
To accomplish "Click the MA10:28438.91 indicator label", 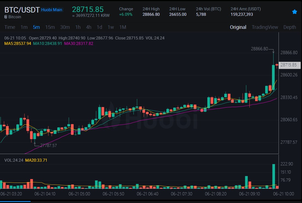I will 47,44.
